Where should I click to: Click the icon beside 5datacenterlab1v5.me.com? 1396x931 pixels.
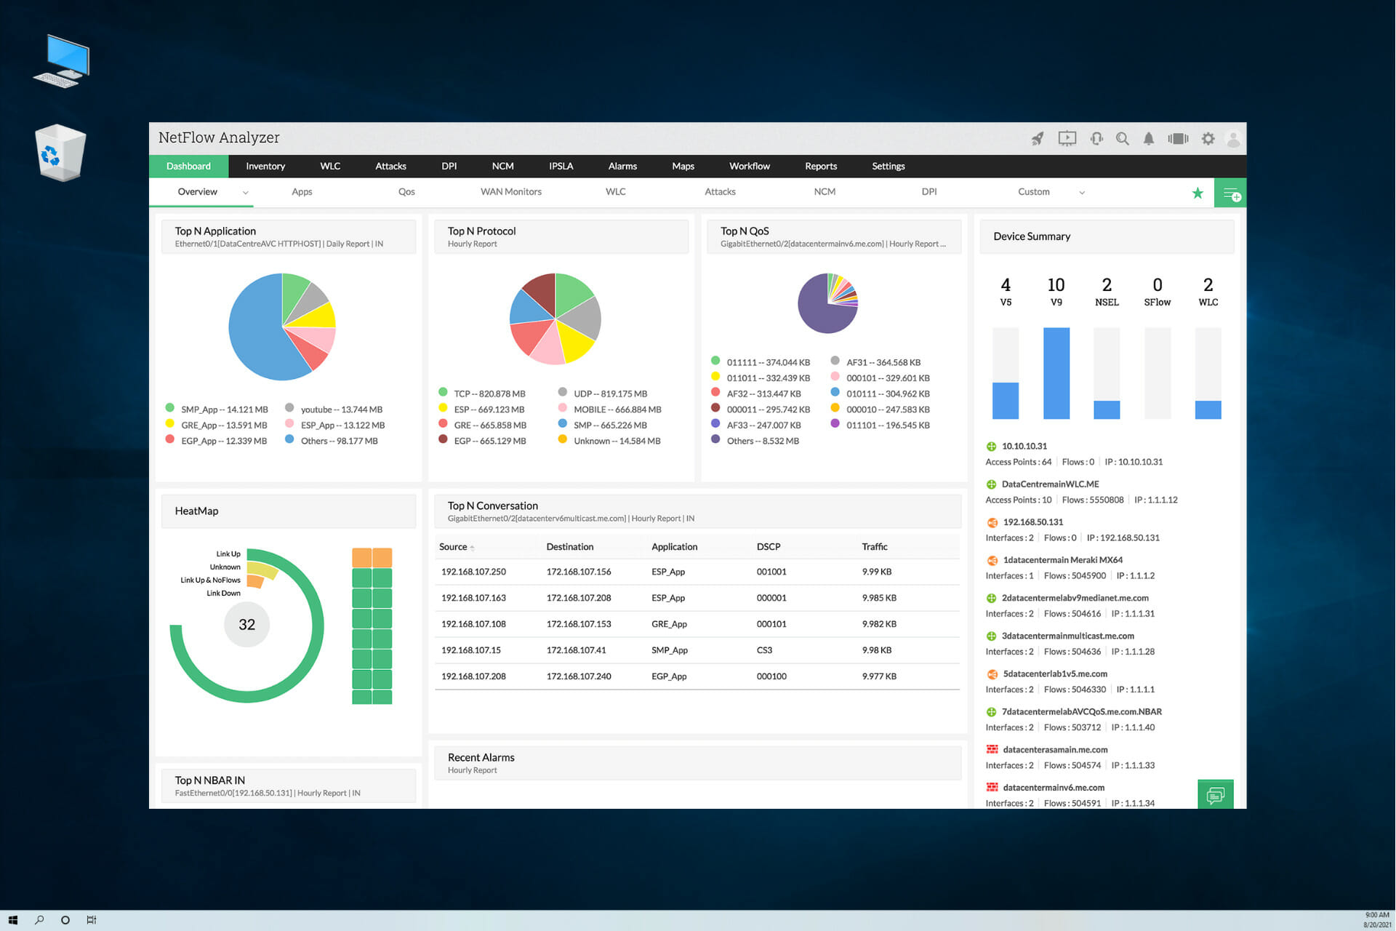pos(992,674)
